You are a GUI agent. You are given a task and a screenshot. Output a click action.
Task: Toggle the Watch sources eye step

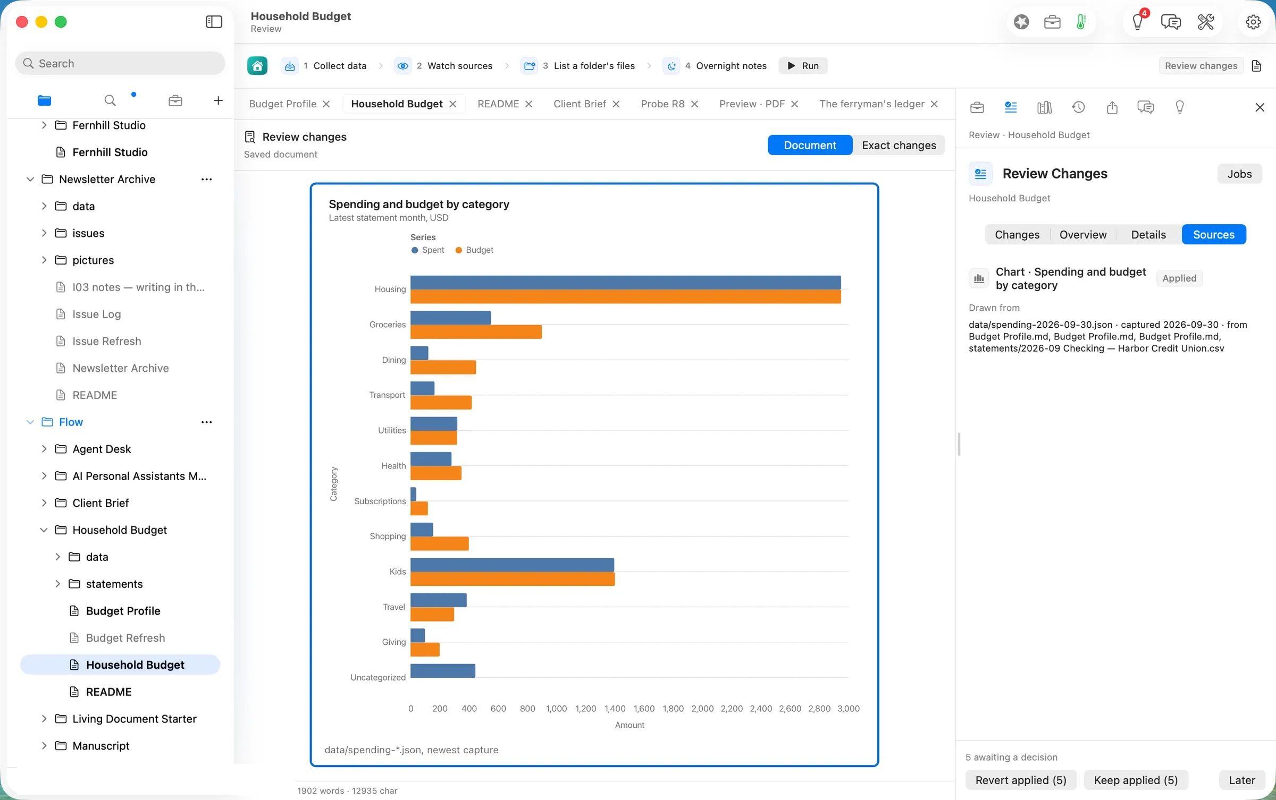click(403, 66)
